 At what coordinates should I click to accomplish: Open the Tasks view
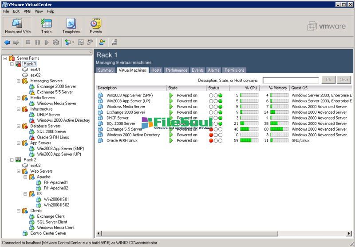pos(46,26)
